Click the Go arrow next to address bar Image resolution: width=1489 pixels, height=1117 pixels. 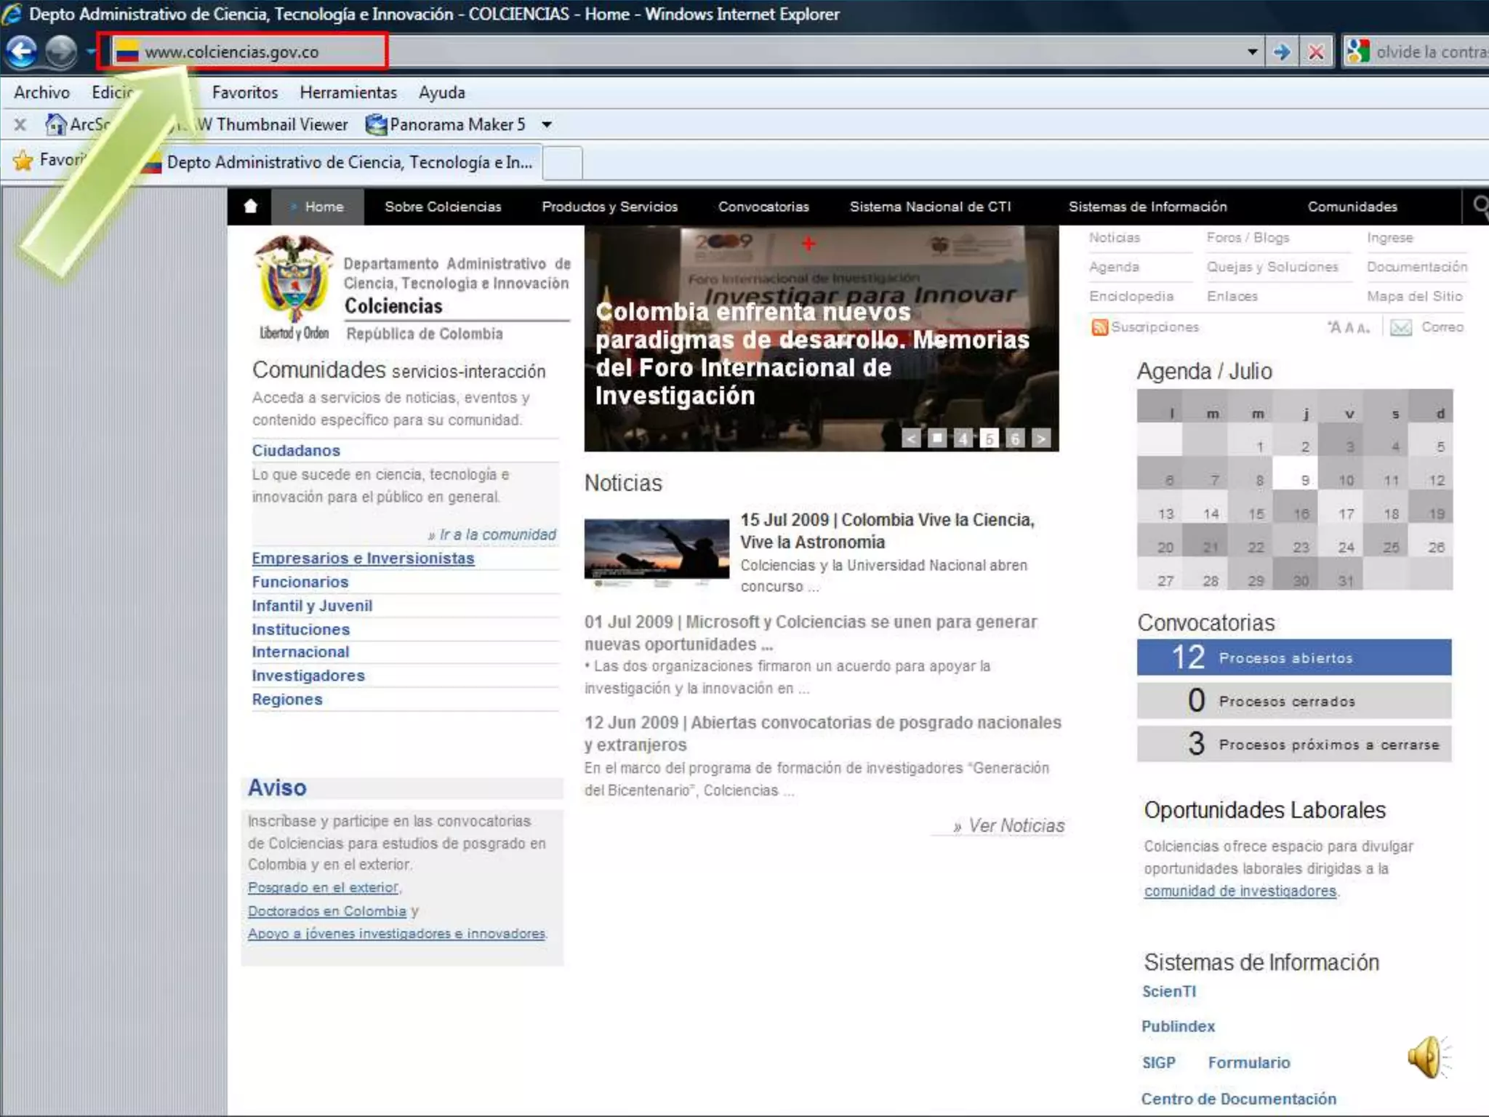pos(1282,52)
